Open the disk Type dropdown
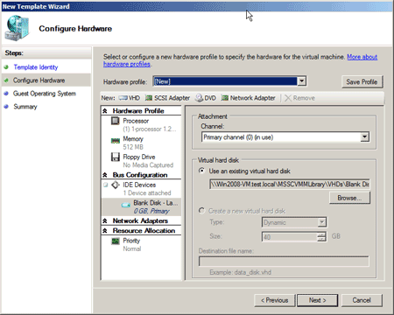 pyautogui.click(x=321, y=222)
